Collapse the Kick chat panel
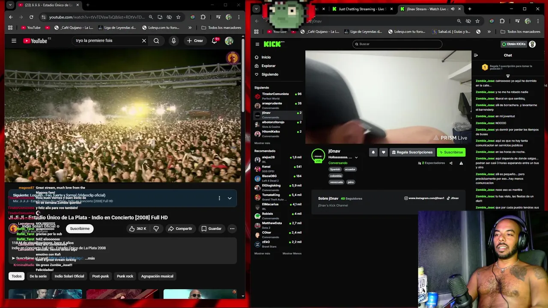This screenshot has width=548, height=308. [x=476, y=55]
